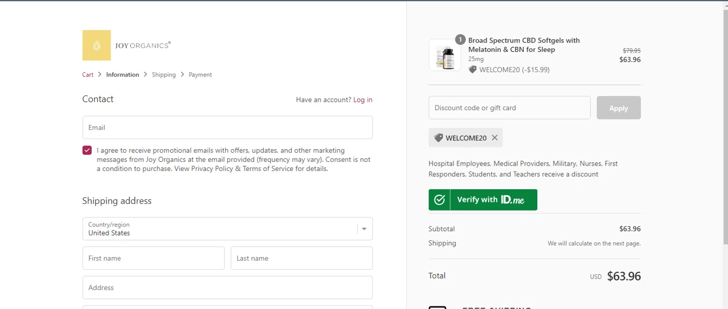728x309 pixels.
Task: Focus the Email input field
Action: coord(228,127)
